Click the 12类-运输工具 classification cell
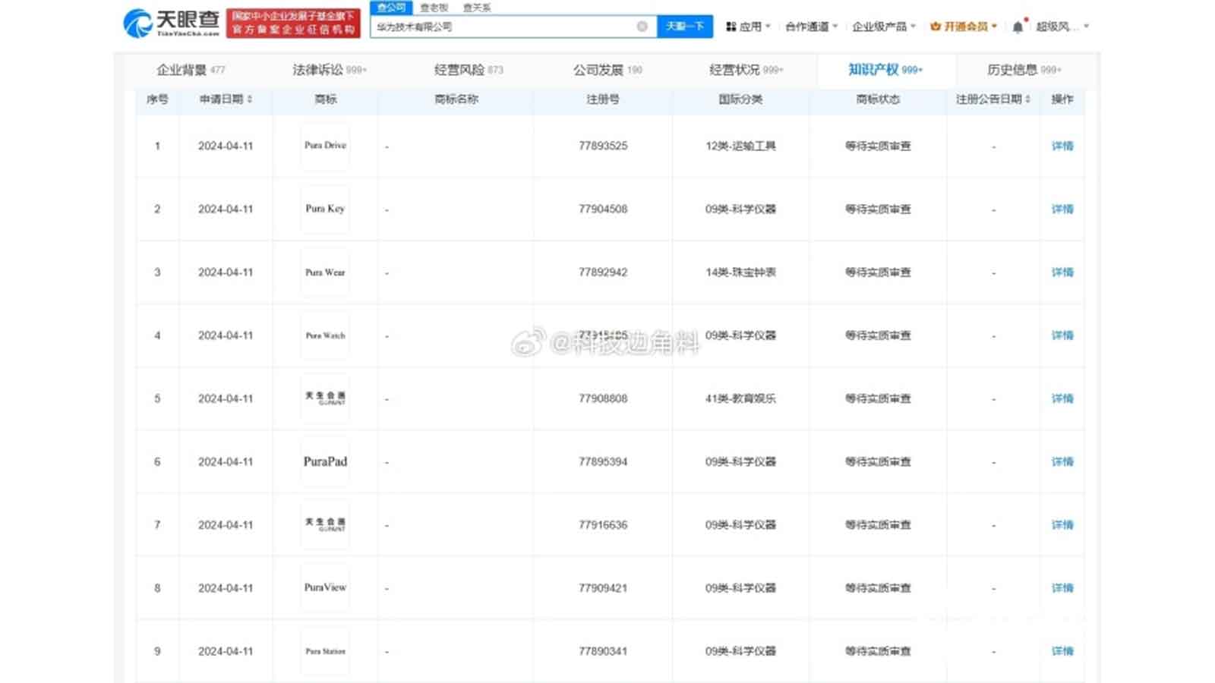This screenshot has width=1215, height=683. [x=740, y=146]
